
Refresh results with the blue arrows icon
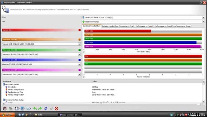46,109
